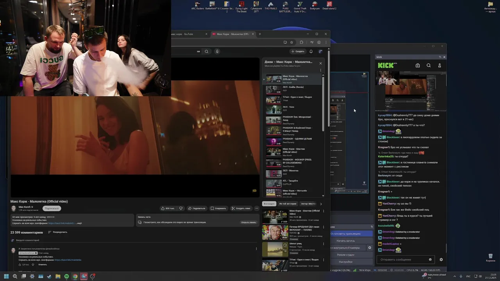Open Chrome extensions puzzle icon
The image size is (500, 281).
point(302,42)
